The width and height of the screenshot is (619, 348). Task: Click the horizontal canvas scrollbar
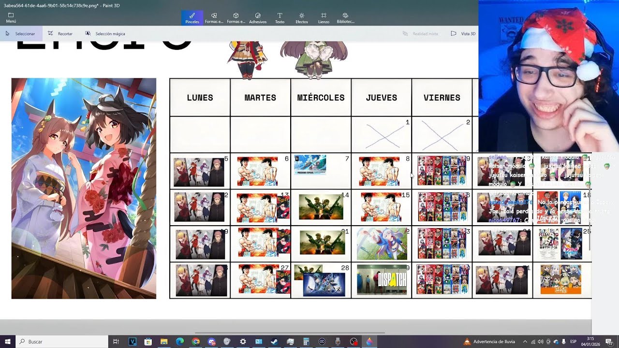tap(290, 333)
